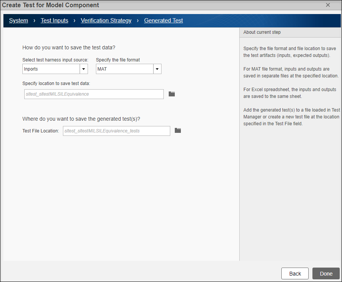Select the MAT file format combo box
This screenshot has height=282, width=342.
click(x=125, y=69)
